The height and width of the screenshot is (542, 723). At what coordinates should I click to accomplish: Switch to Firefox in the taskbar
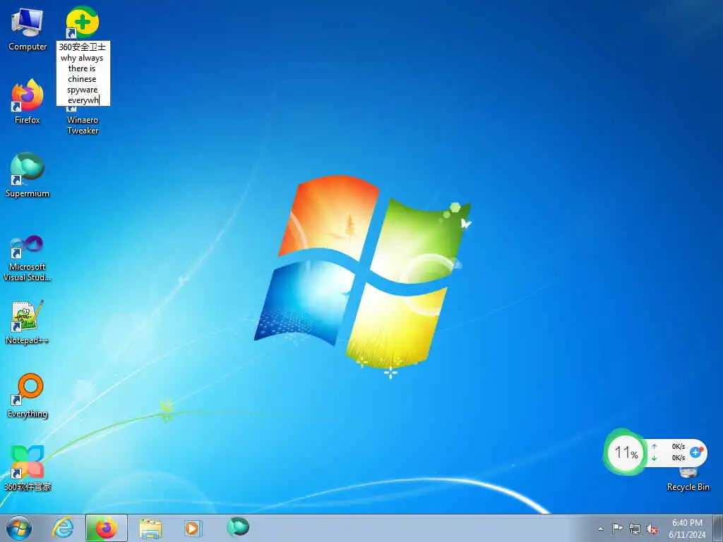106,528
